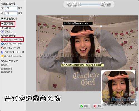Click the bottom-left crop box handle
This screenshot has height=111, width=139.
63,63
